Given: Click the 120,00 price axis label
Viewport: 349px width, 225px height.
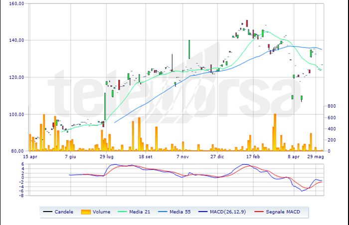Looking at the screenshot, I should coord(16,77).
